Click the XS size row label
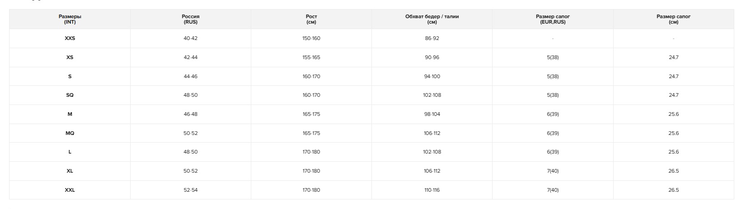This screenshot has height=209, width=747. click(70, 58)
